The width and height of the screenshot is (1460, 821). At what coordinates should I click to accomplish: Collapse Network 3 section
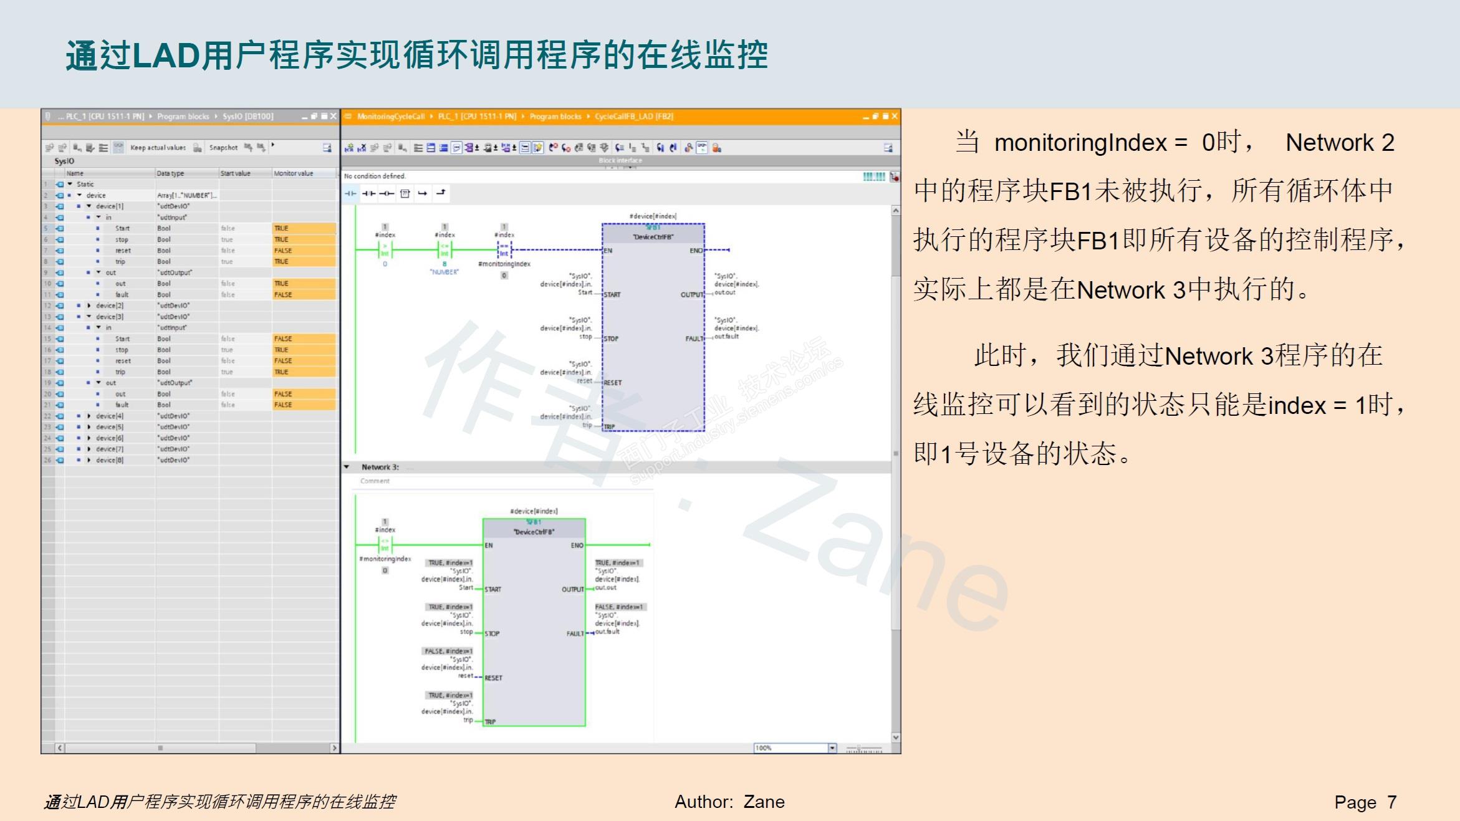(x=347, y=467)
